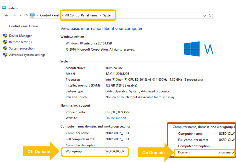Viewport: 236px width, 162px height.
Task: Expand chevron right after Control Panel breadcrumb
Action: point(62,16)
